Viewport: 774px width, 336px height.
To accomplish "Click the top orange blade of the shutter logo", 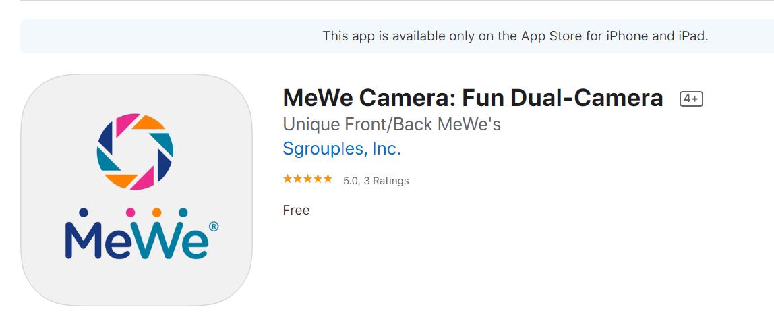I will [148, 122].
